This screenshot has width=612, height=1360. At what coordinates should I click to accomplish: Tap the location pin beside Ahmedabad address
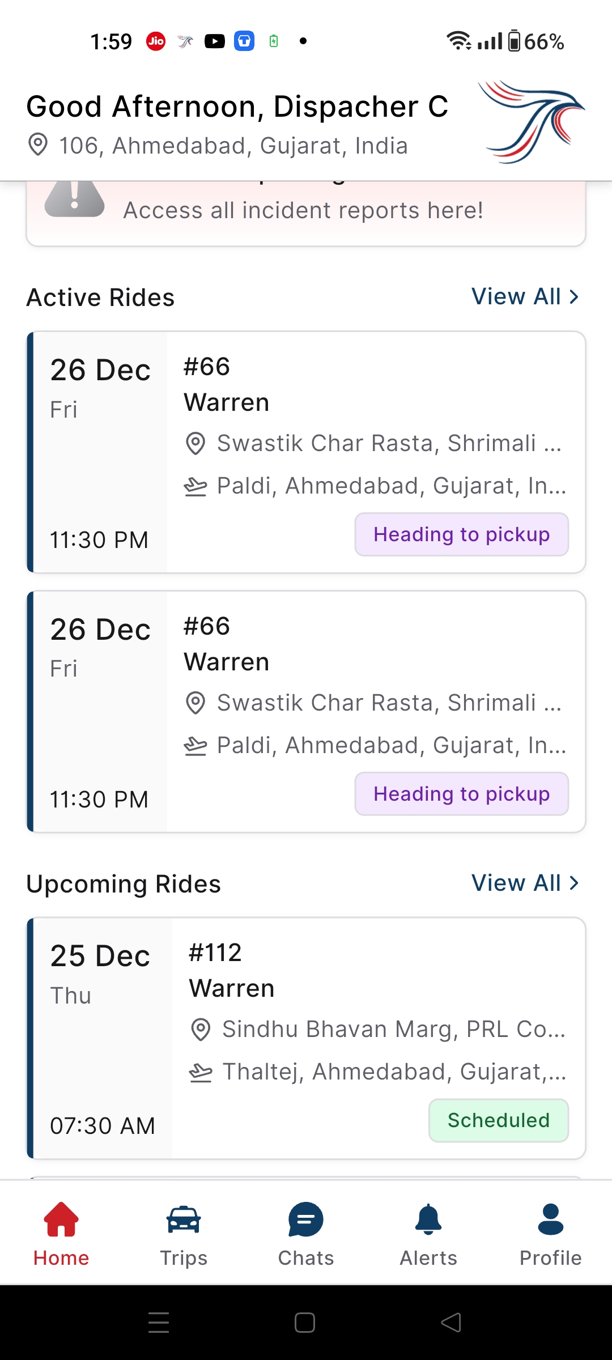tap(38, 145)
